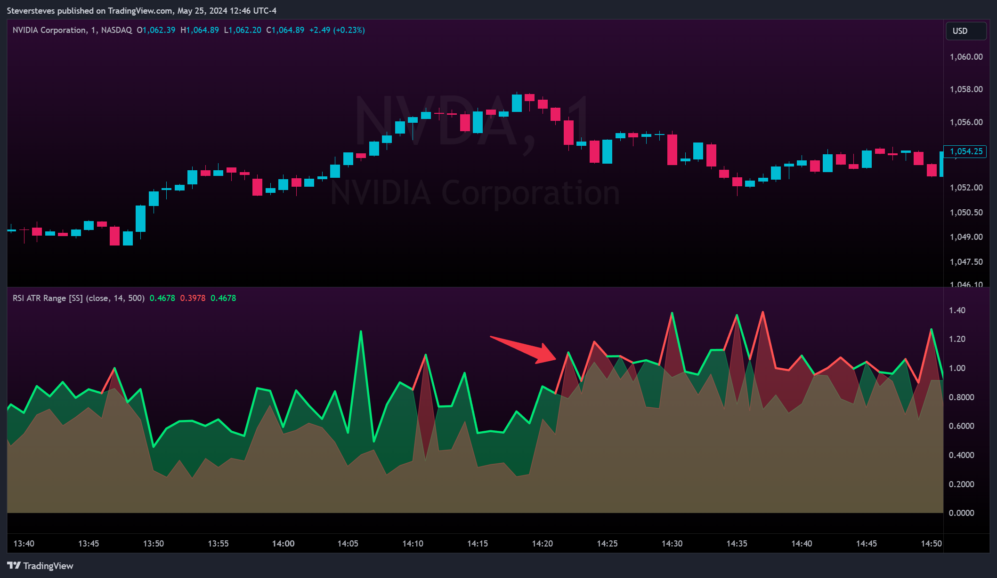997x578 pixels.
Task: Select the 1,058.00 price axis label
Action: [966, 89]
